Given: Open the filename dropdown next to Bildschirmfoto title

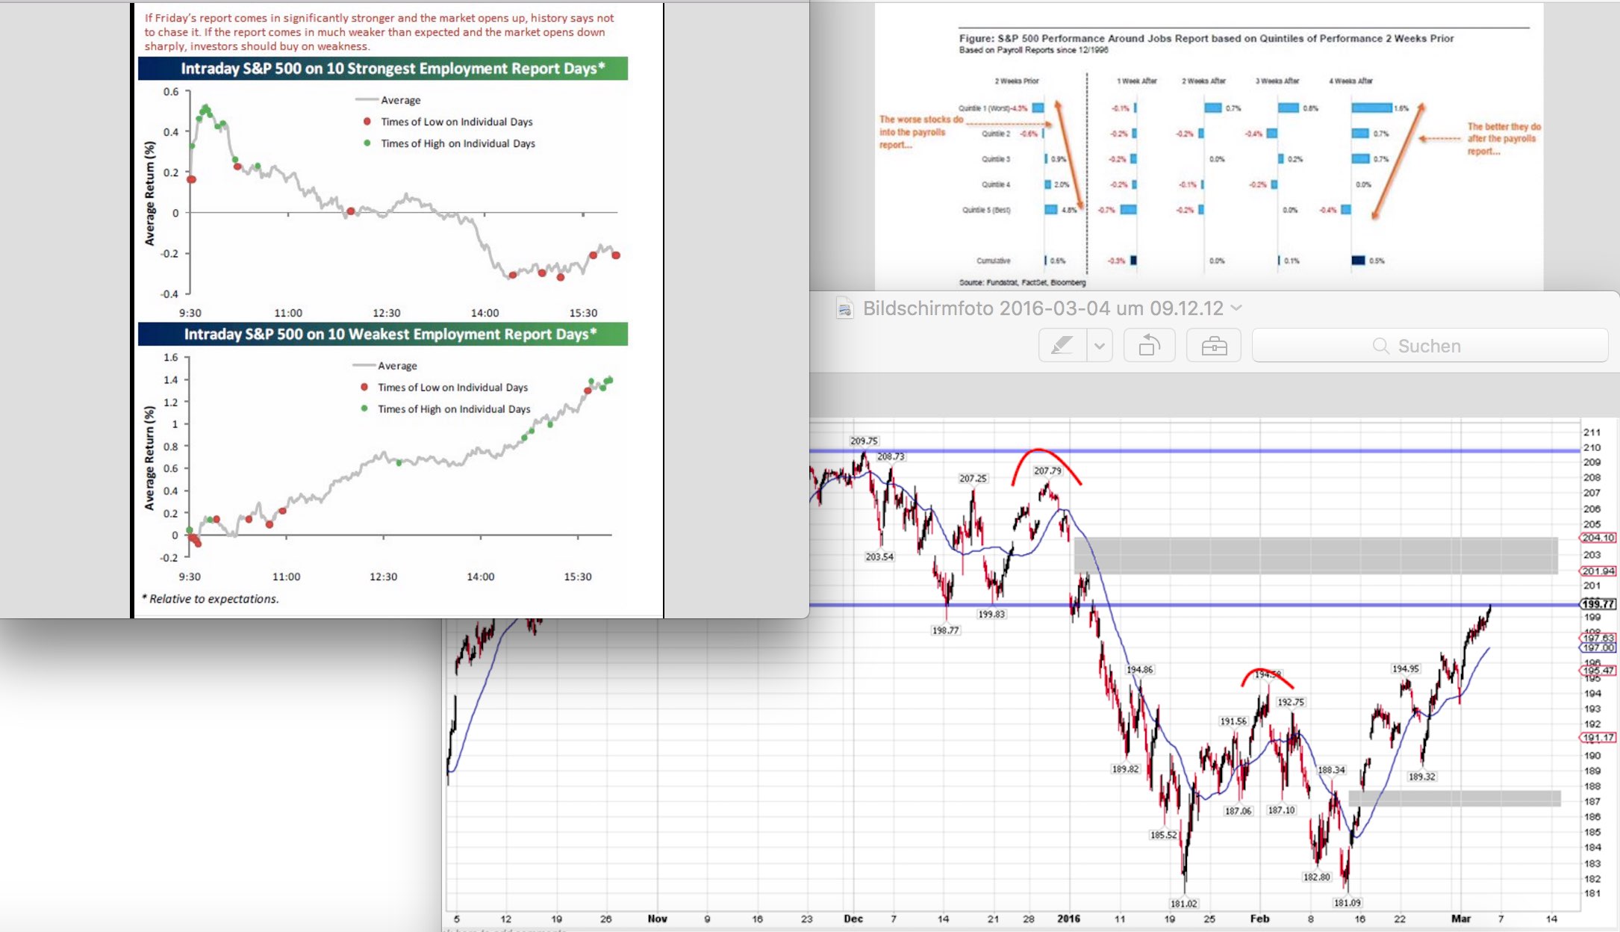Looking at the screenshot, I should tap(1238, 308).
